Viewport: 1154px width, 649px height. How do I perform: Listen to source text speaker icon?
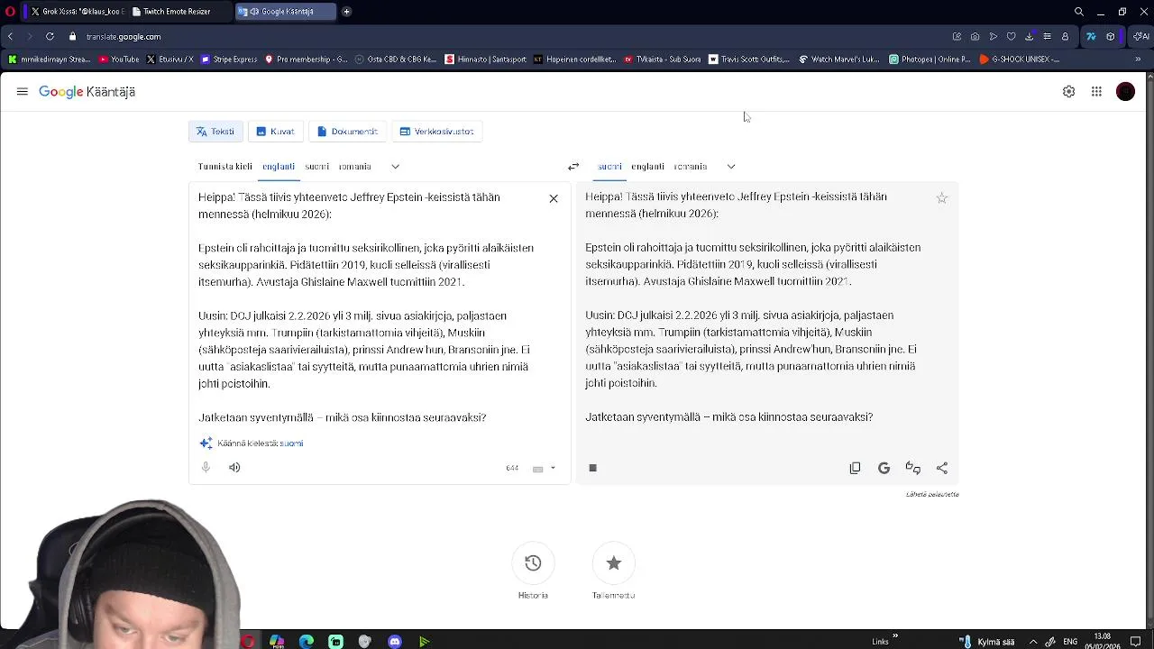click(x=234, y=468)
